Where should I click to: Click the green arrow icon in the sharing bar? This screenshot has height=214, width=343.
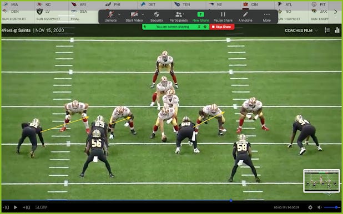tap(145, 27)
